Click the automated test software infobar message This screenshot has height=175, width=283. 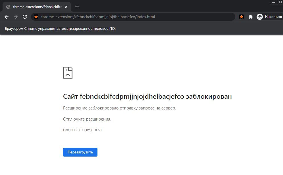coord(60,29)
